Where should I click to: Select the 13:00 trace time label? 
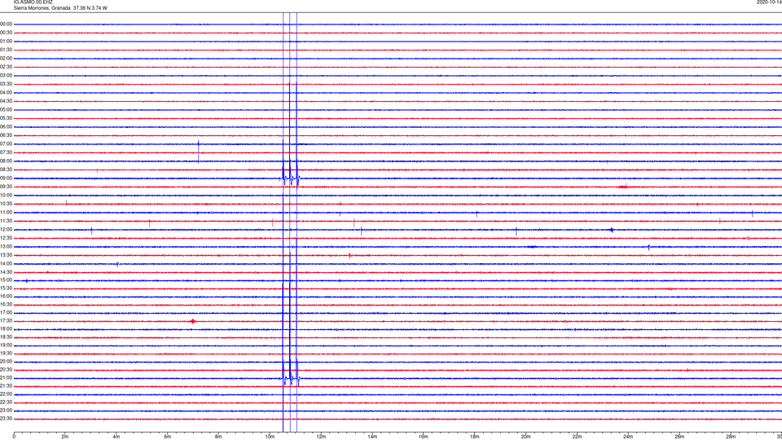pyautogui.click(x=6, y=246)
